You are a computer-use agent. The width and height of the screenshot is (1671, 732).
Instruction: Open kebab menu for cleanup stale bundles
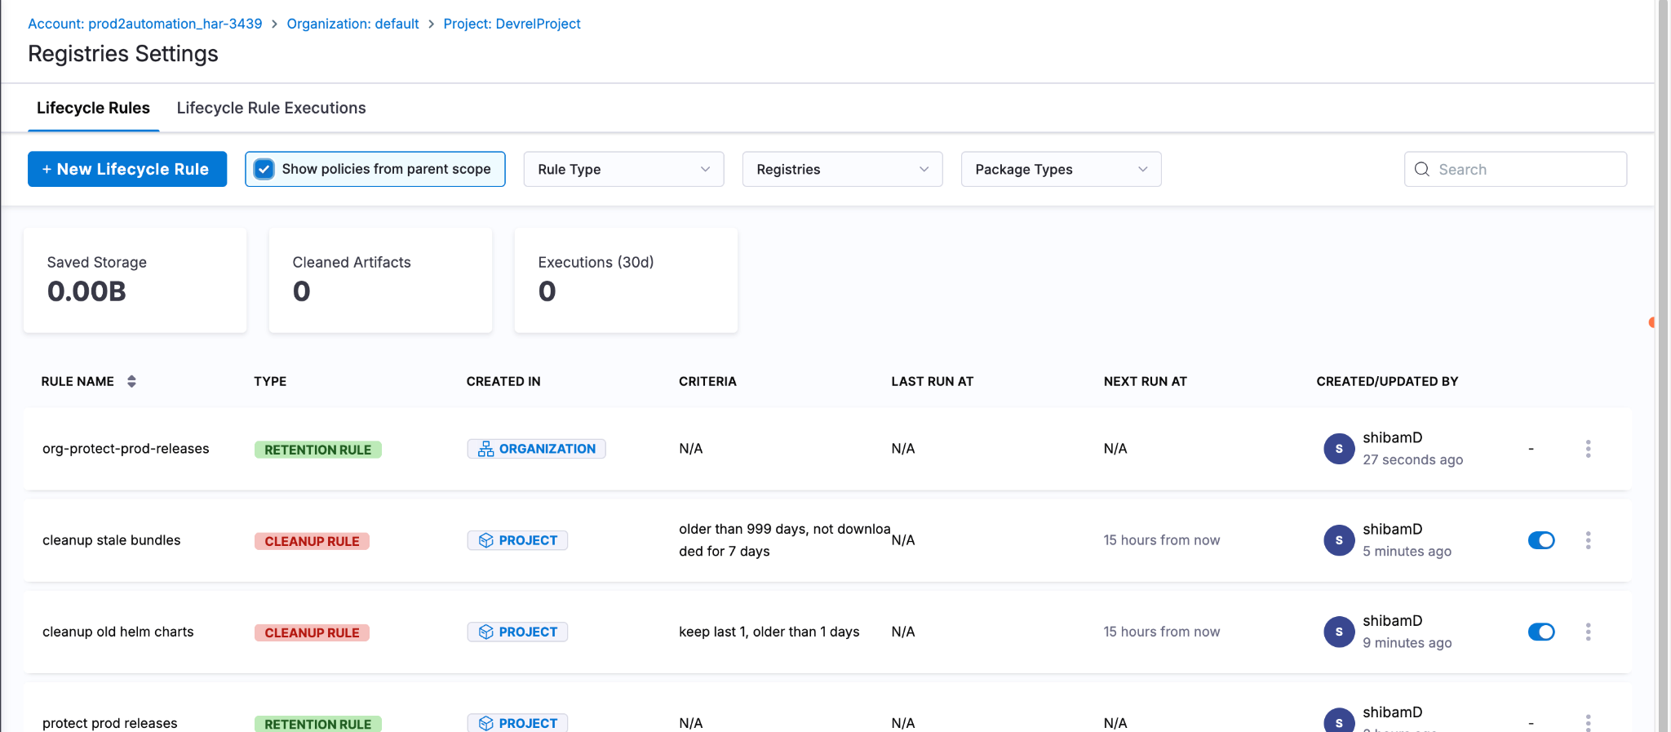point(1588,540)
